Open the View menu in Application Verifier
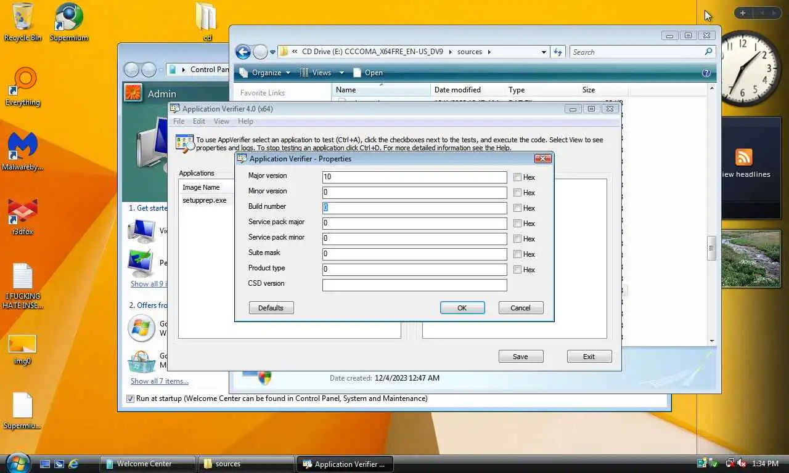 point(221,121)
